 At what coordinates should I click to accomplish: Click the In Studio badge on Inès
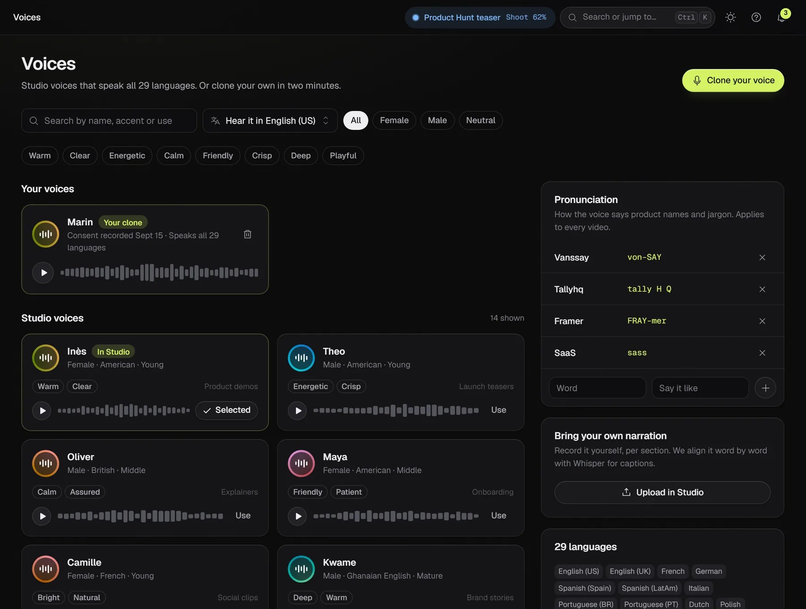click(113, 352)
